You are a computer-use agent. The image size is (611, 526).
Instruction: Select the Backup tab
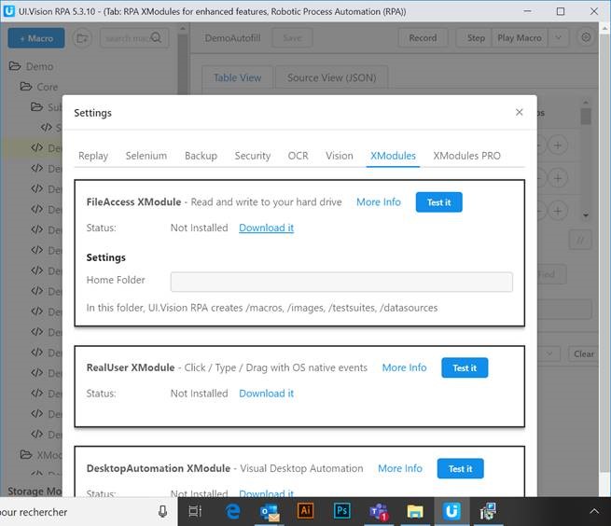pos(201,156)
